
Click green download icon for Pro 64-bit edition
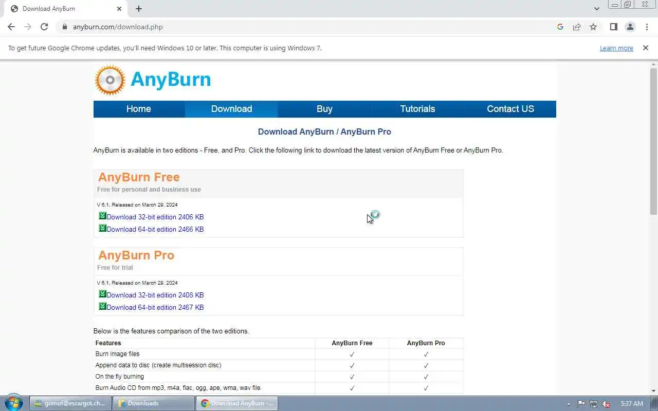coord(102,306)
